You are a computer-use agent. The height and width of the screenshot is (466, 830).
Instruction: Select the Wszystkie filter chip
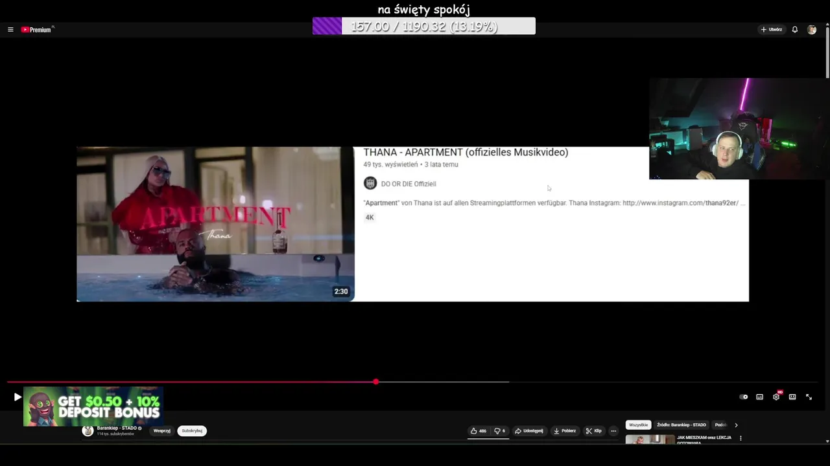639,425
